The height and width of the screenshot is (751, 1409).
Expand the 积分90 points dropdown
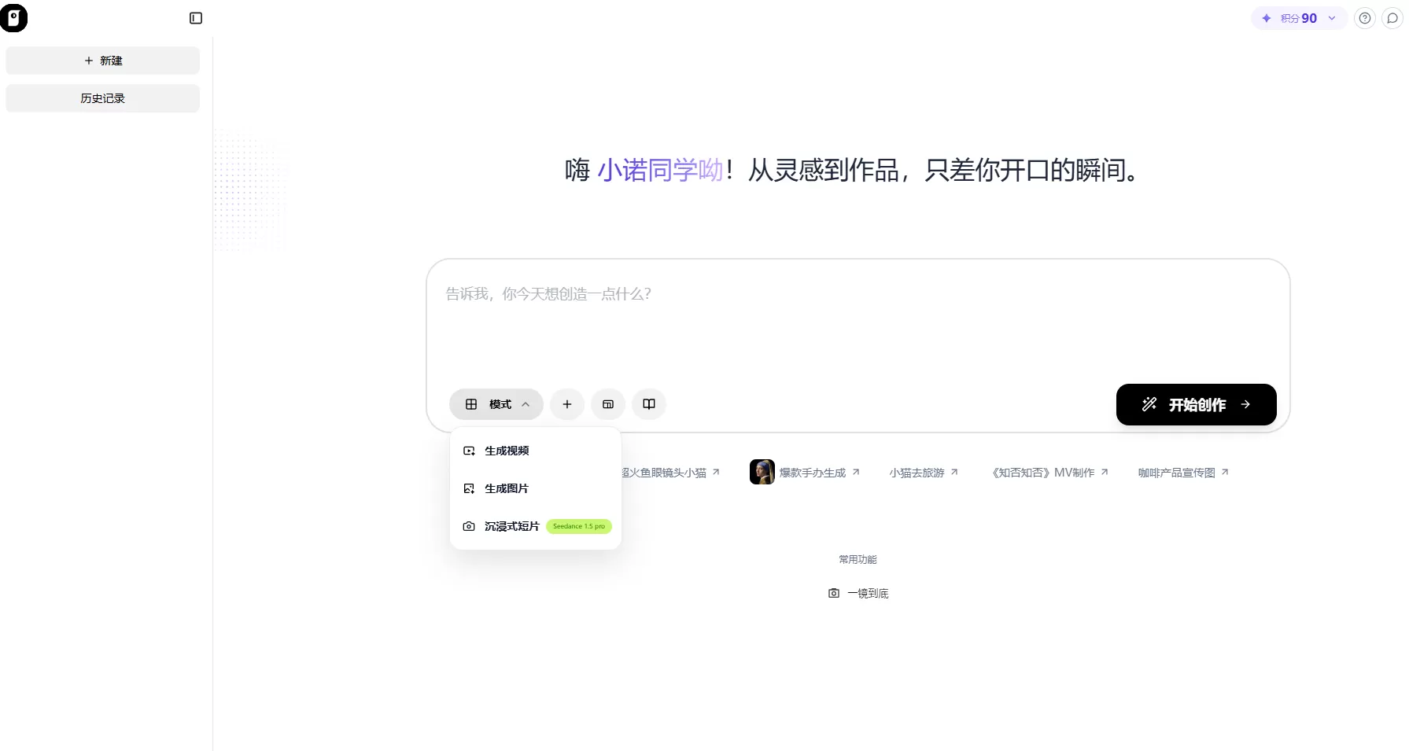[x=1331, y=17]
